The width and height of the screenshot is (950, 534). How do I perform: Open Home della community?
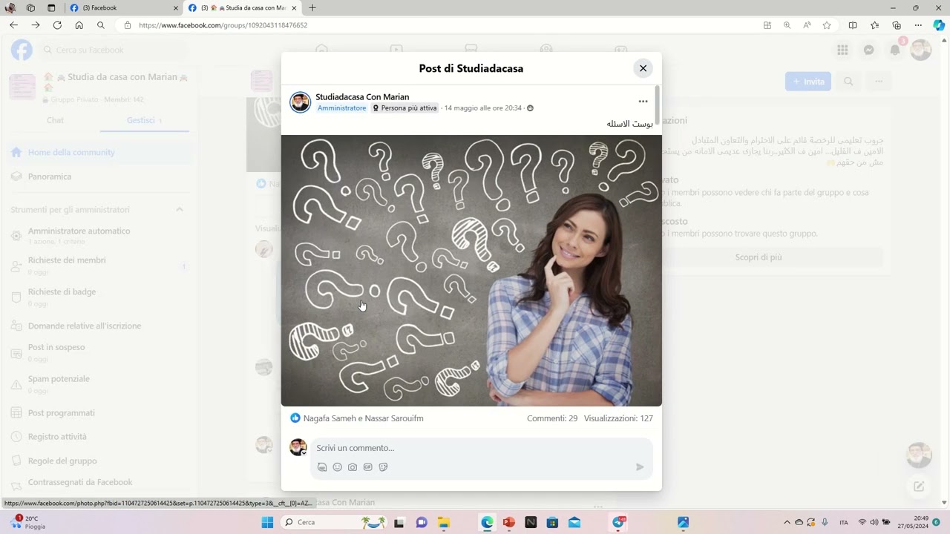[99, 152]
